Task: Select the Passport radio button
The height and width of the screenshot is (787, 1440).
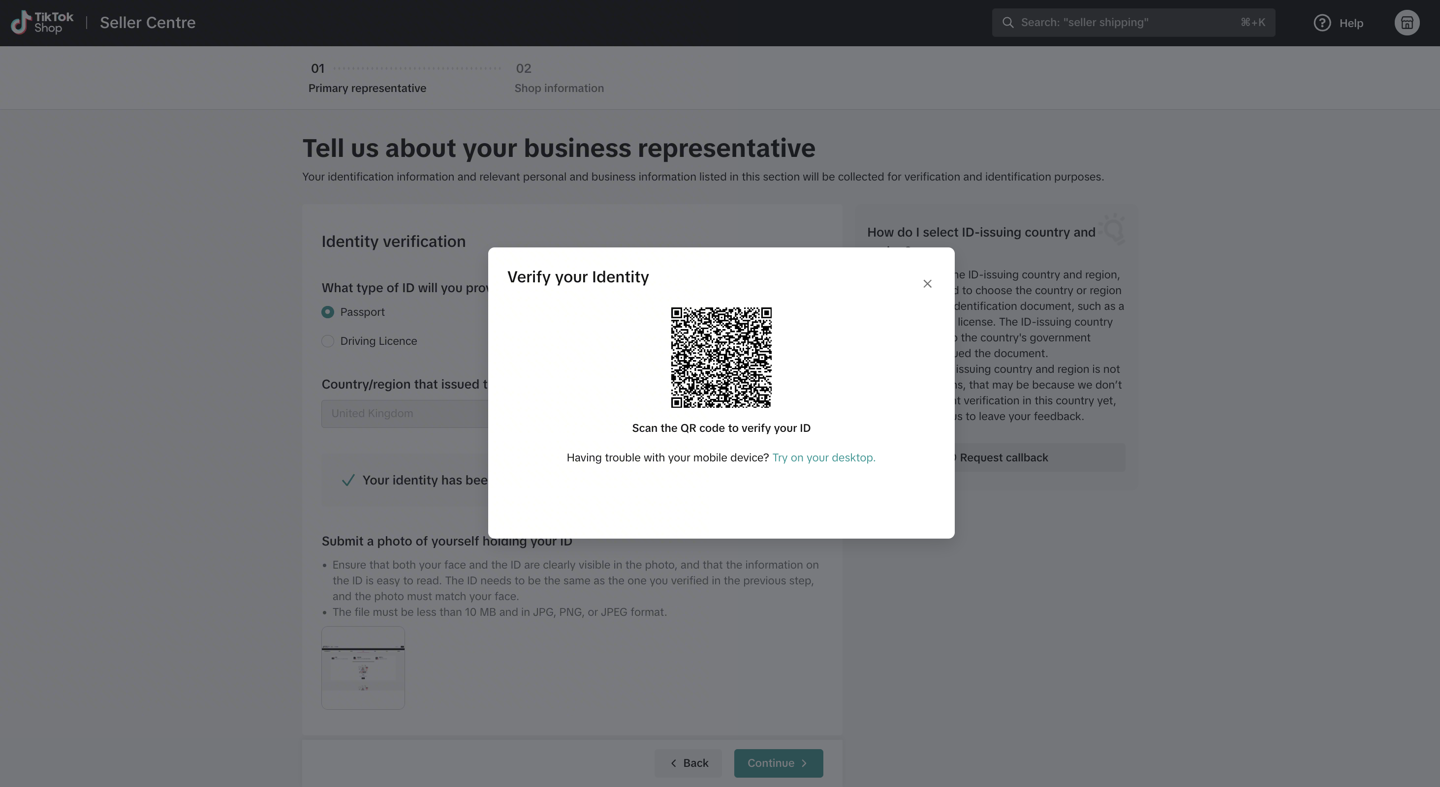Action: [x=328, y=312]
